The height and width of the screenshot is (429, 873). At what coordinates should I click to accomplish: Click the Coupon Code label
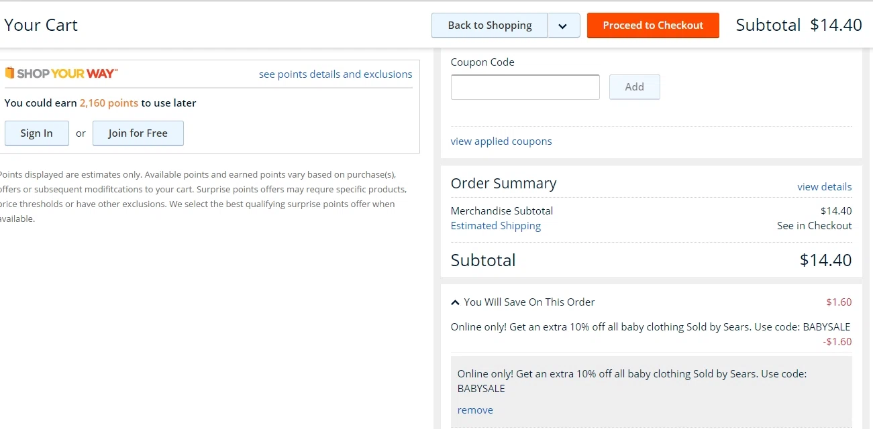(x=482, y=62)
